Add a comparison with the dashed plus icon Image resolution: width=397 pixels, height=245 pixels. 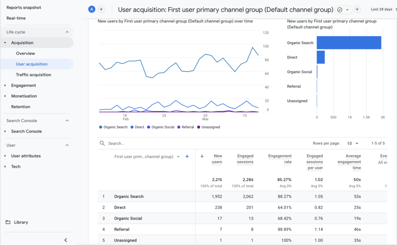(x=101, y=9)
